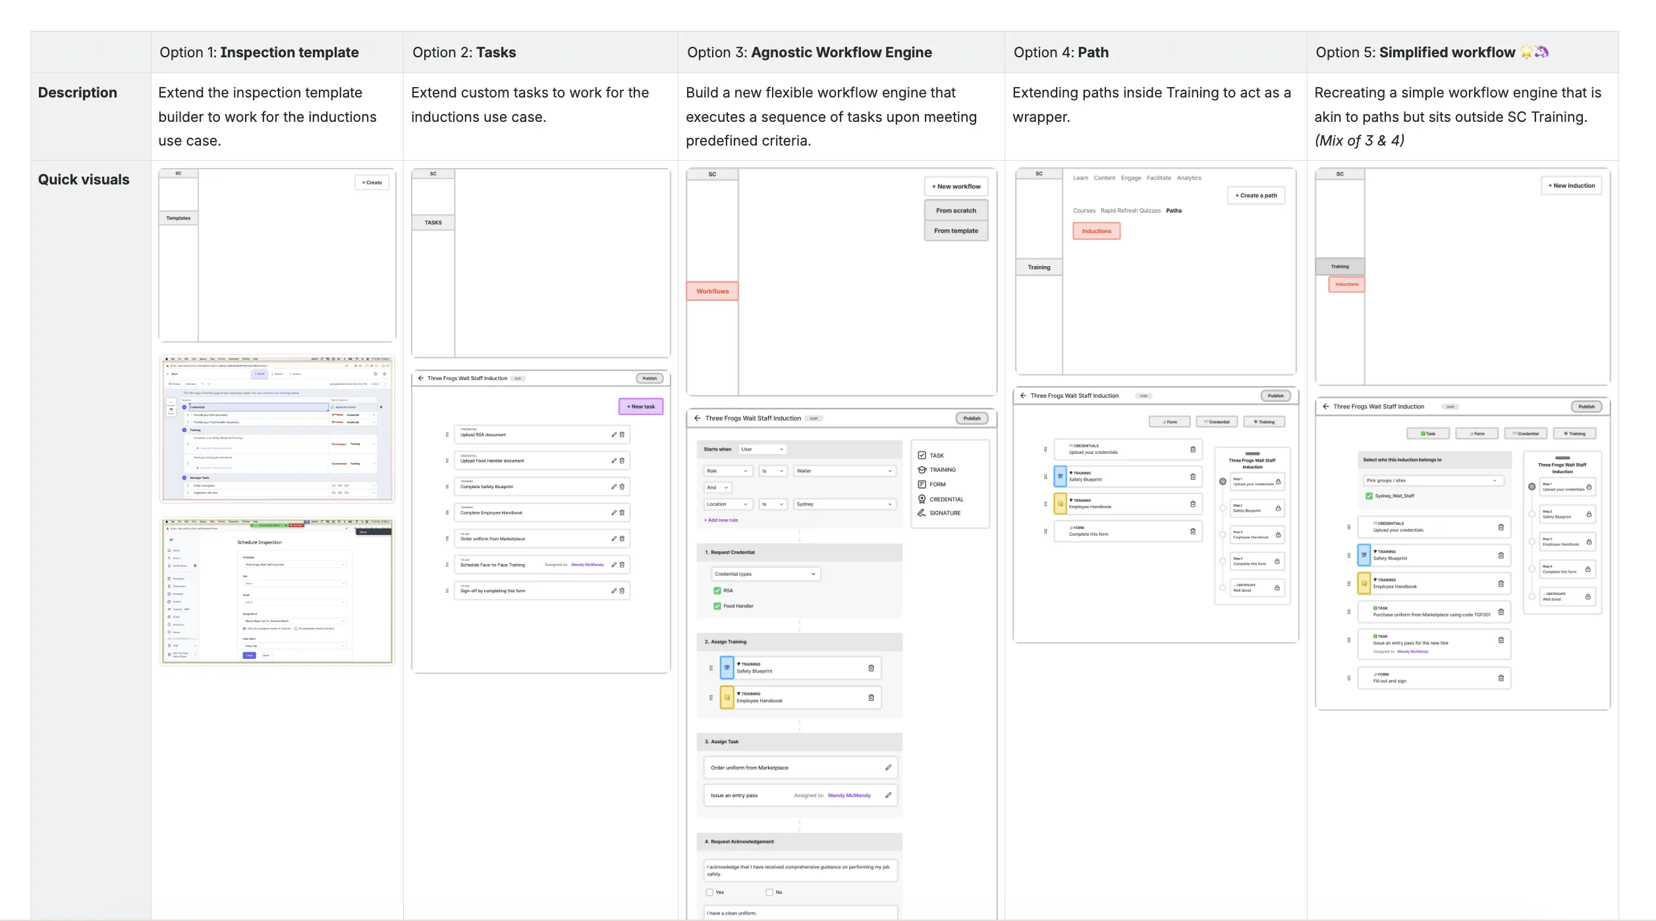Screen dimensions: 1656x921
Task: Open the And operator dropdown
Action: click(718, 488)
